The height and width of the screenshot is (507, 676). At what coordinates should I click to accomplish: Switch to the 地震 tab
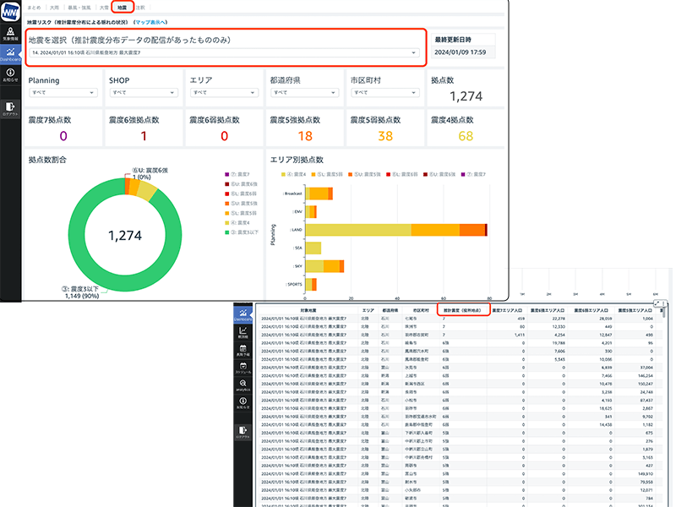(x=123, y=7)
